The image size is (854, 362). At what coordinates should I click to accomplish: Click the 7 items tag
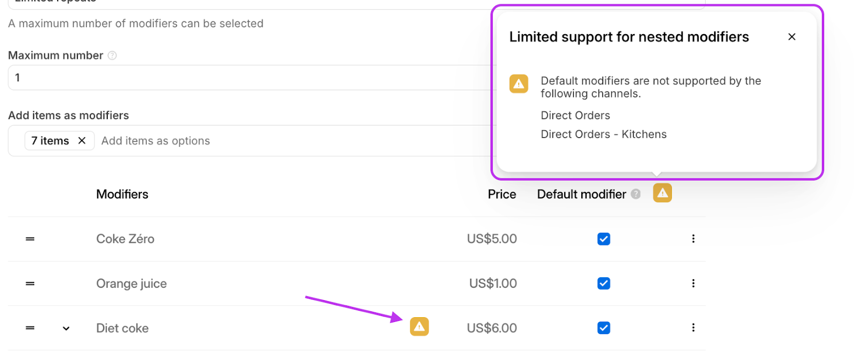tap(50, 140)
